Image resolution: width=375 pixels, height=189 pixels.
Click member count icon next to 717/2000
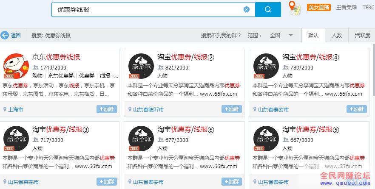tap(36, 140)
